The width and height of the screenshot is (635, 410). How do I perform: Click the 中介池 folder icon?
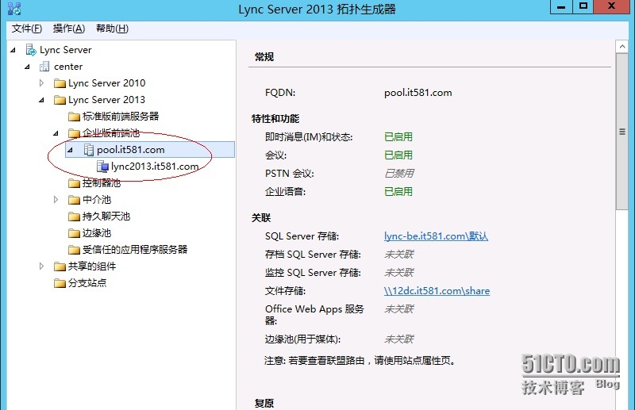[74, 200]
